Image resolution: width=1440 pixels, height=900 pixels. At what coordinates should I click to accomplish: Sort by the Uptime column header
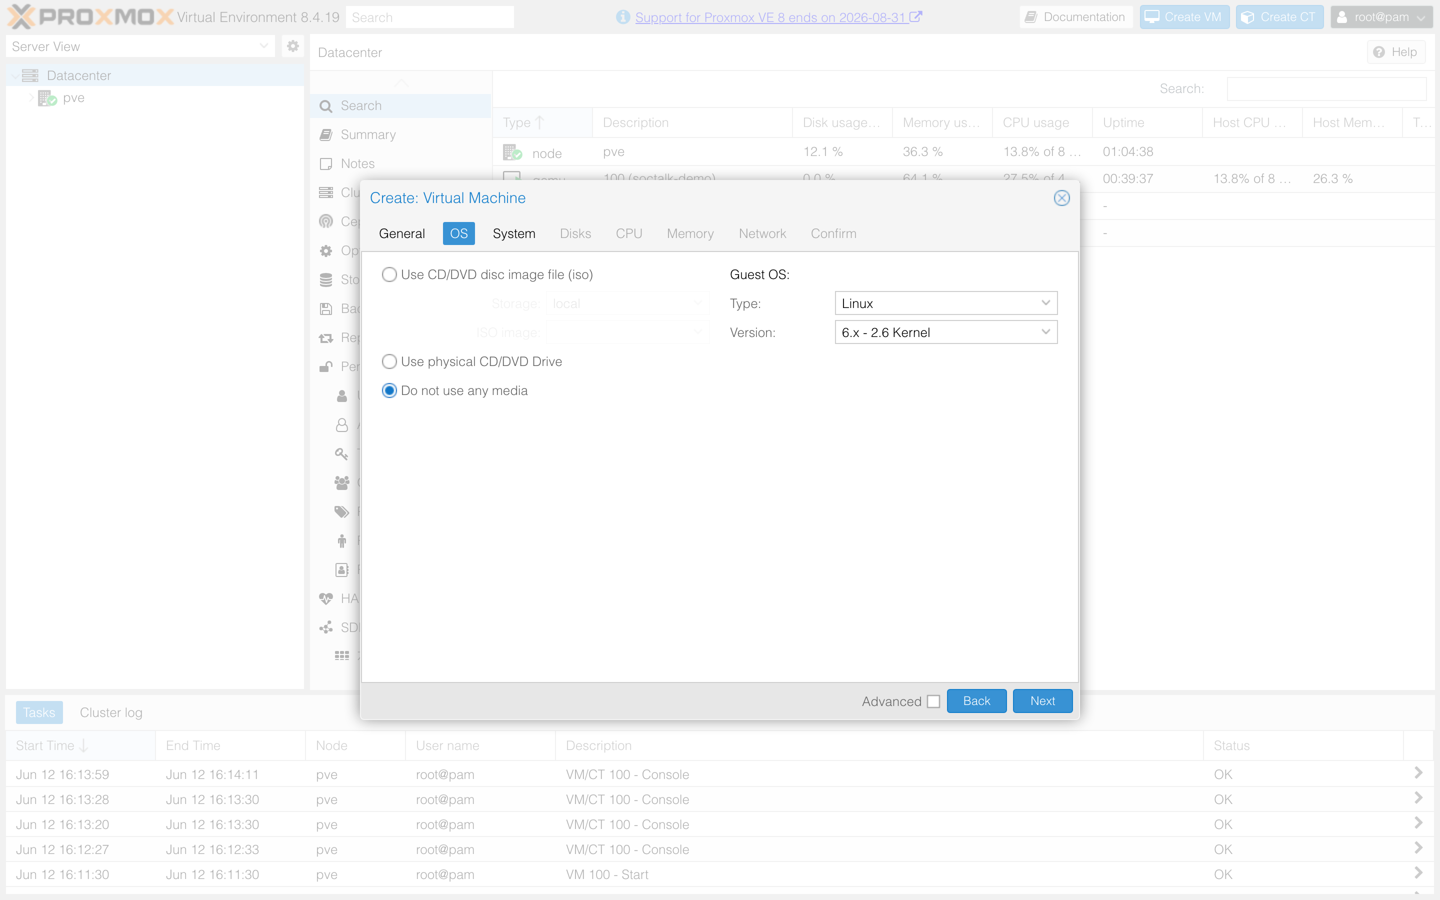(1146, 122)
